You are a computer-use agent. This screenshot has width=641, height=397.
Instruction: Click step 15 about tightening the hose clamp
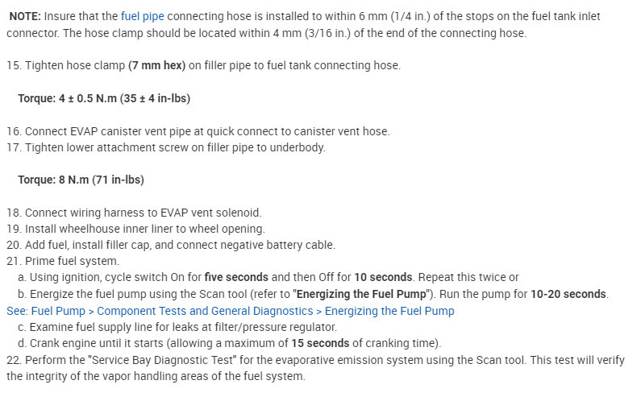pos(203,65)
